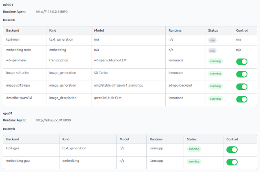
Task: Click the running badge in image-sd-turbo row
Action: click(x=215, y=74)
